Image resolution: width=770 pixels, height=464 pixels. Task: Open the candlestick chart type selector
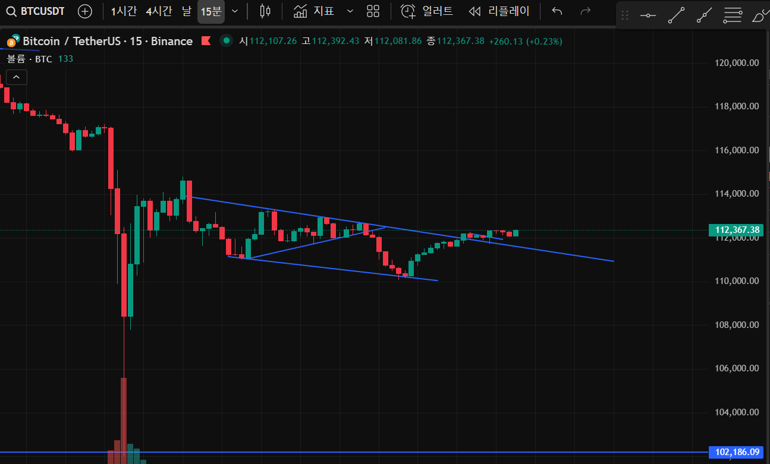pos(265,11)
